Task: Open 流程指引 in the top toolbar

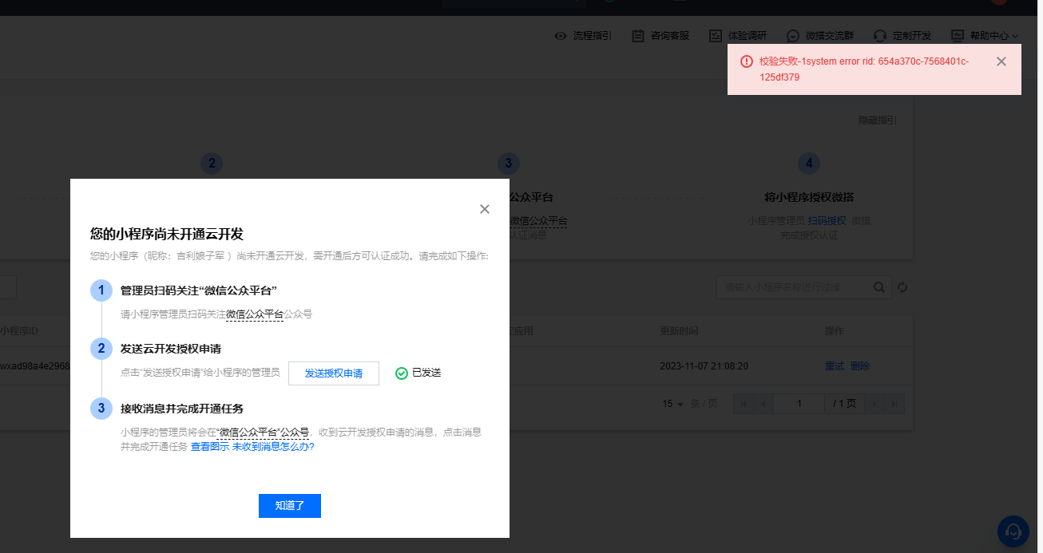Action: (592, 36)
